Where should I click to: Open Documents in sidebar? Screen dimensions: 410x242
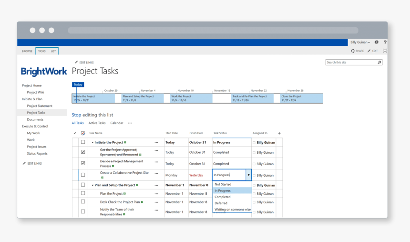(35, 119)
